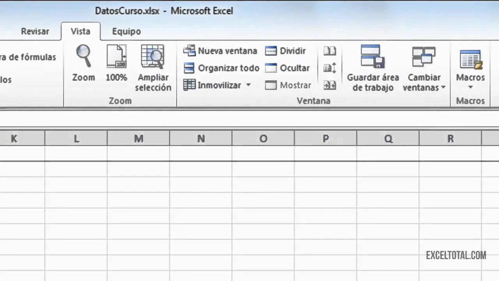
Task: Open the Cambiar ventanas dropdown
Action: click(424, 68)
